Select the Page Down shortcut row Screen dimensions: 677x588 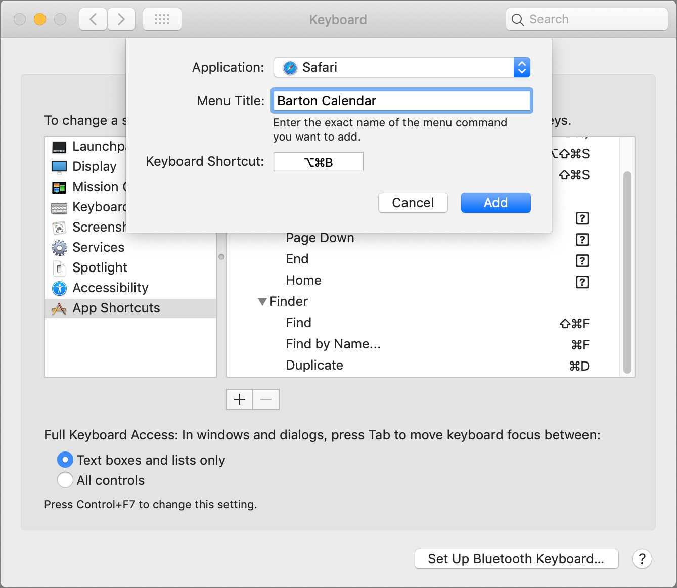click(423, 238)
